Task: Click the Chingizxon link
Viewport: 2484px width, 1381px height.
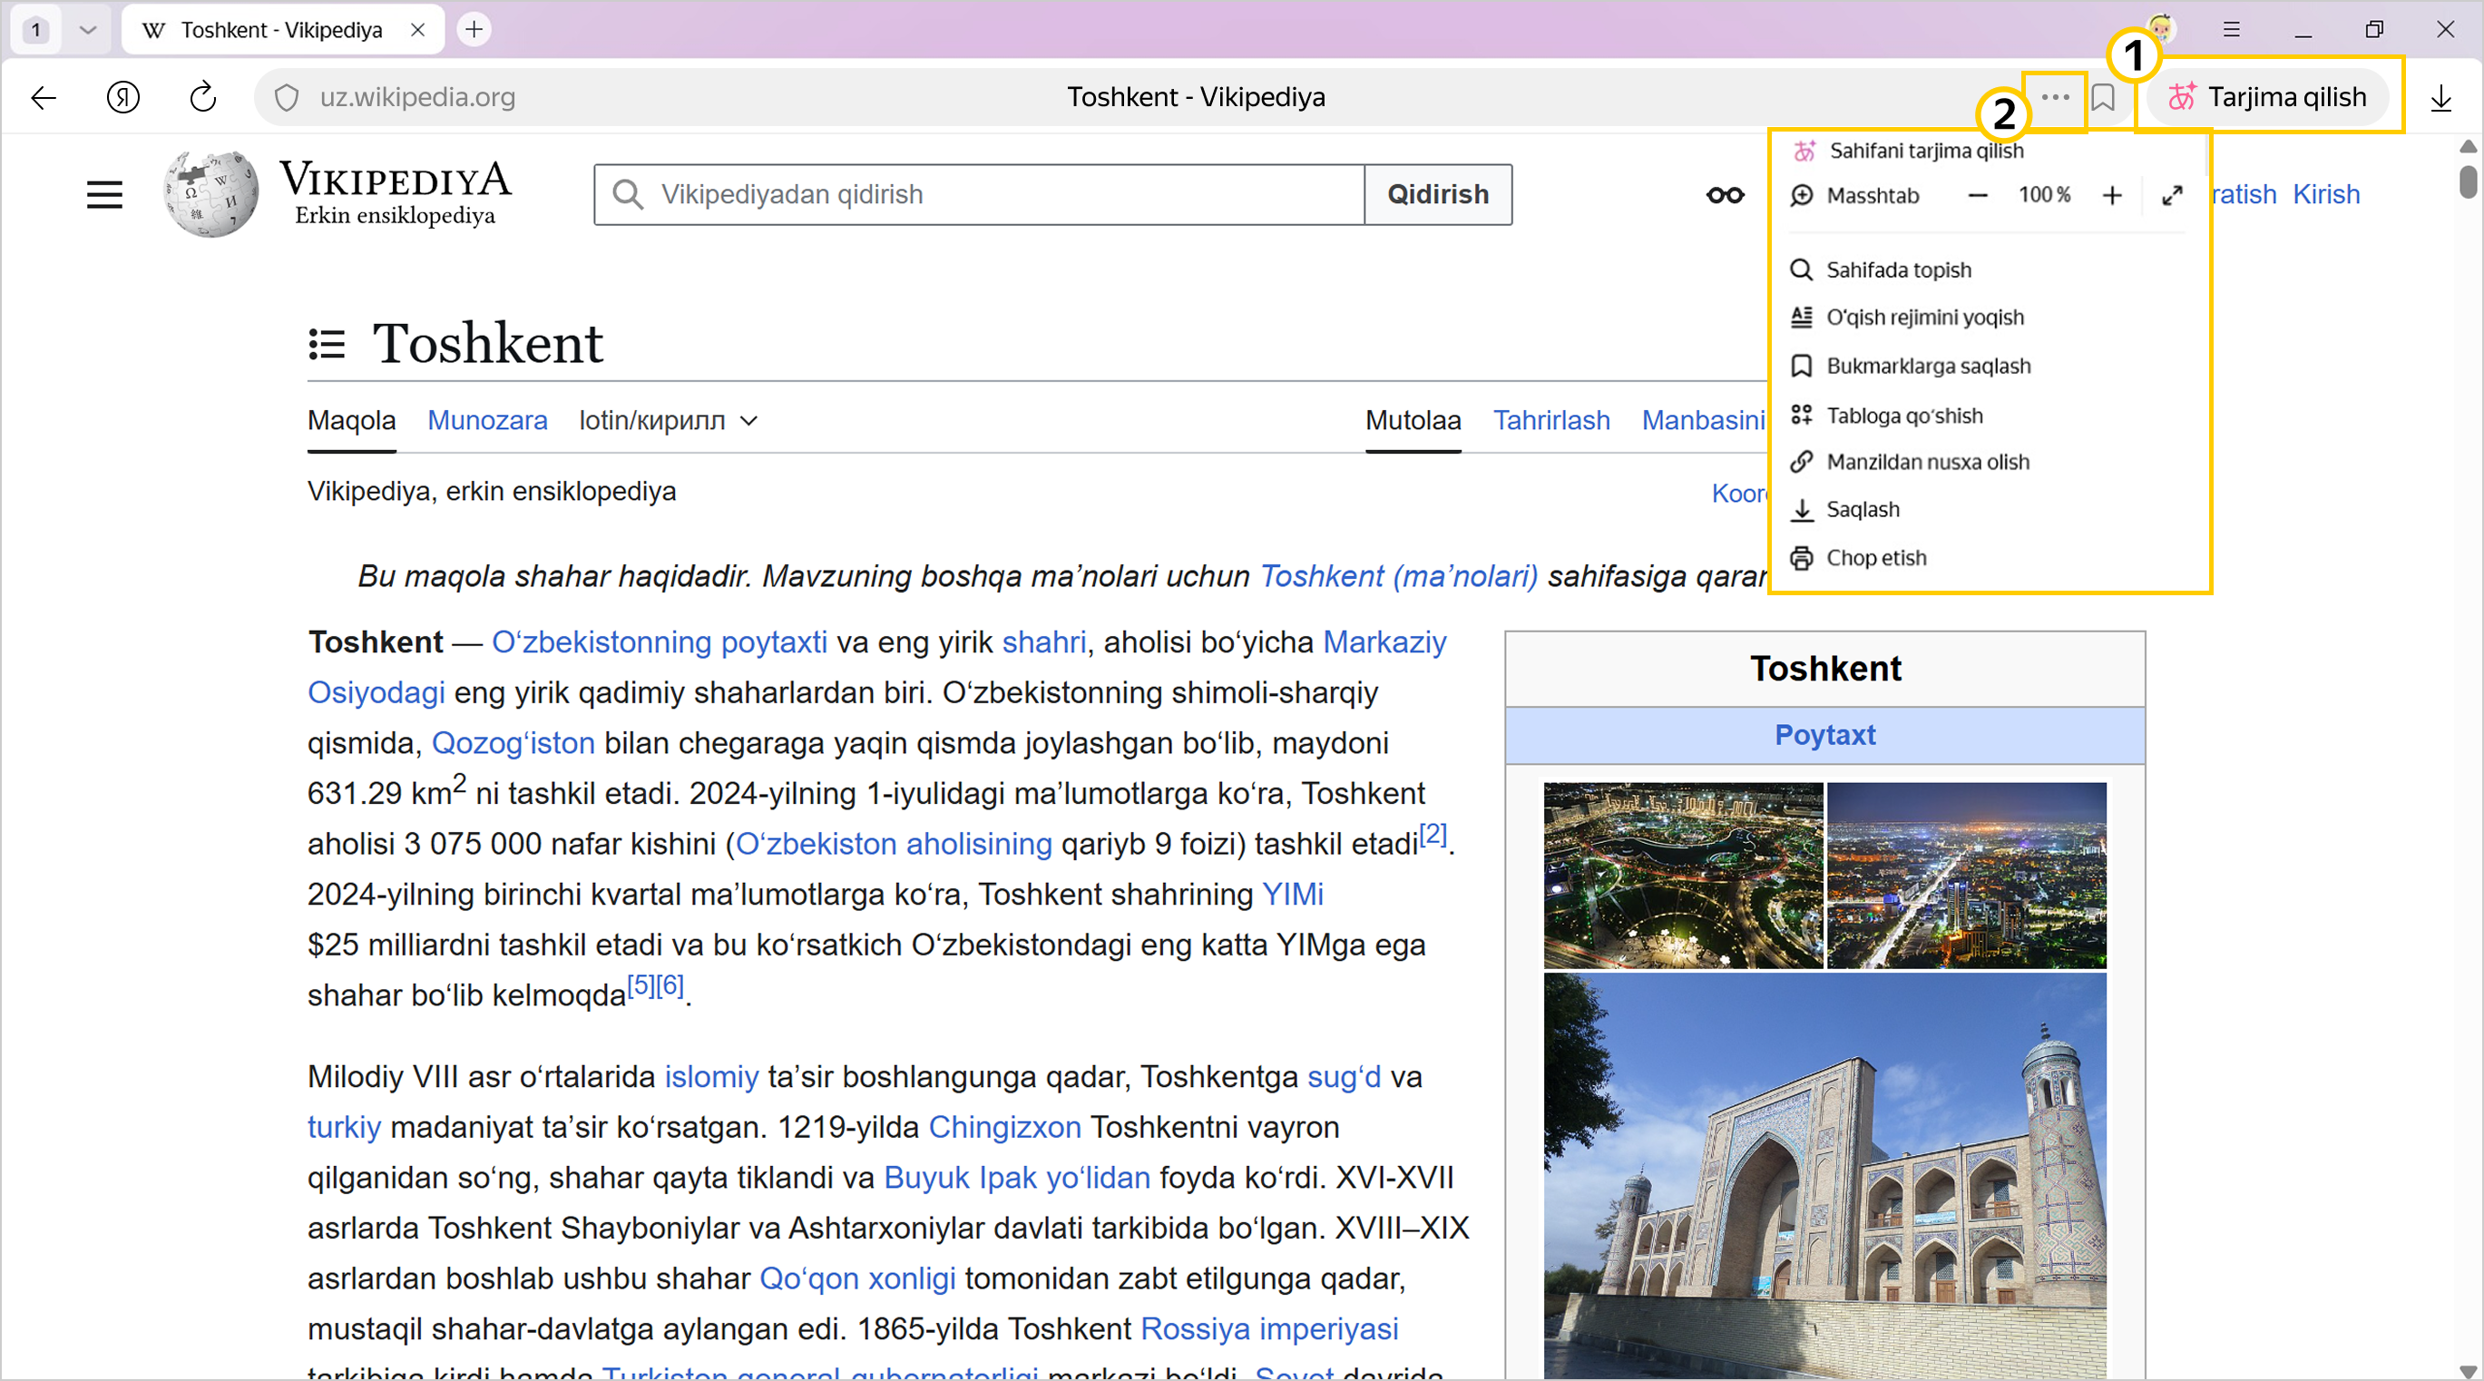Action: (x=1005, y=1127)
